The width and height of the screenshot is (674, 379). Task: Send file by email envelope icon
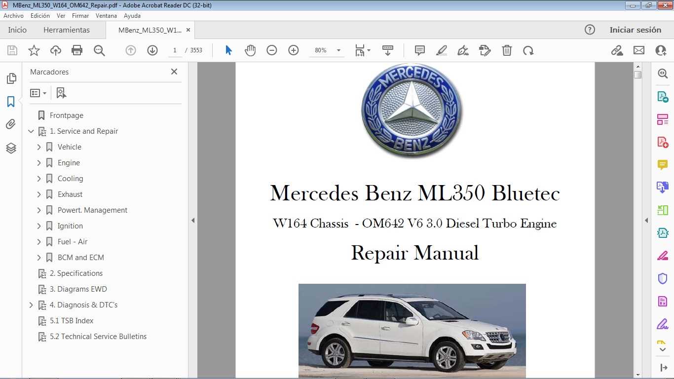(639, 50)
